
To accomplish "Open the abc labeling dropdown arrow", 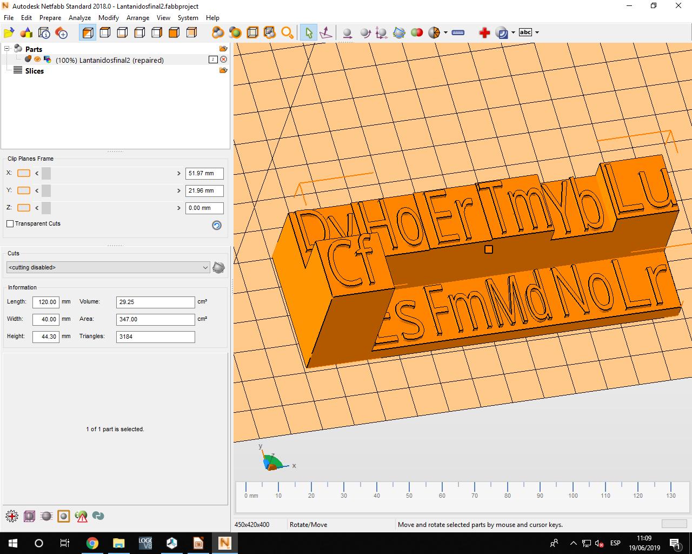I will click(x=537, y=32).
